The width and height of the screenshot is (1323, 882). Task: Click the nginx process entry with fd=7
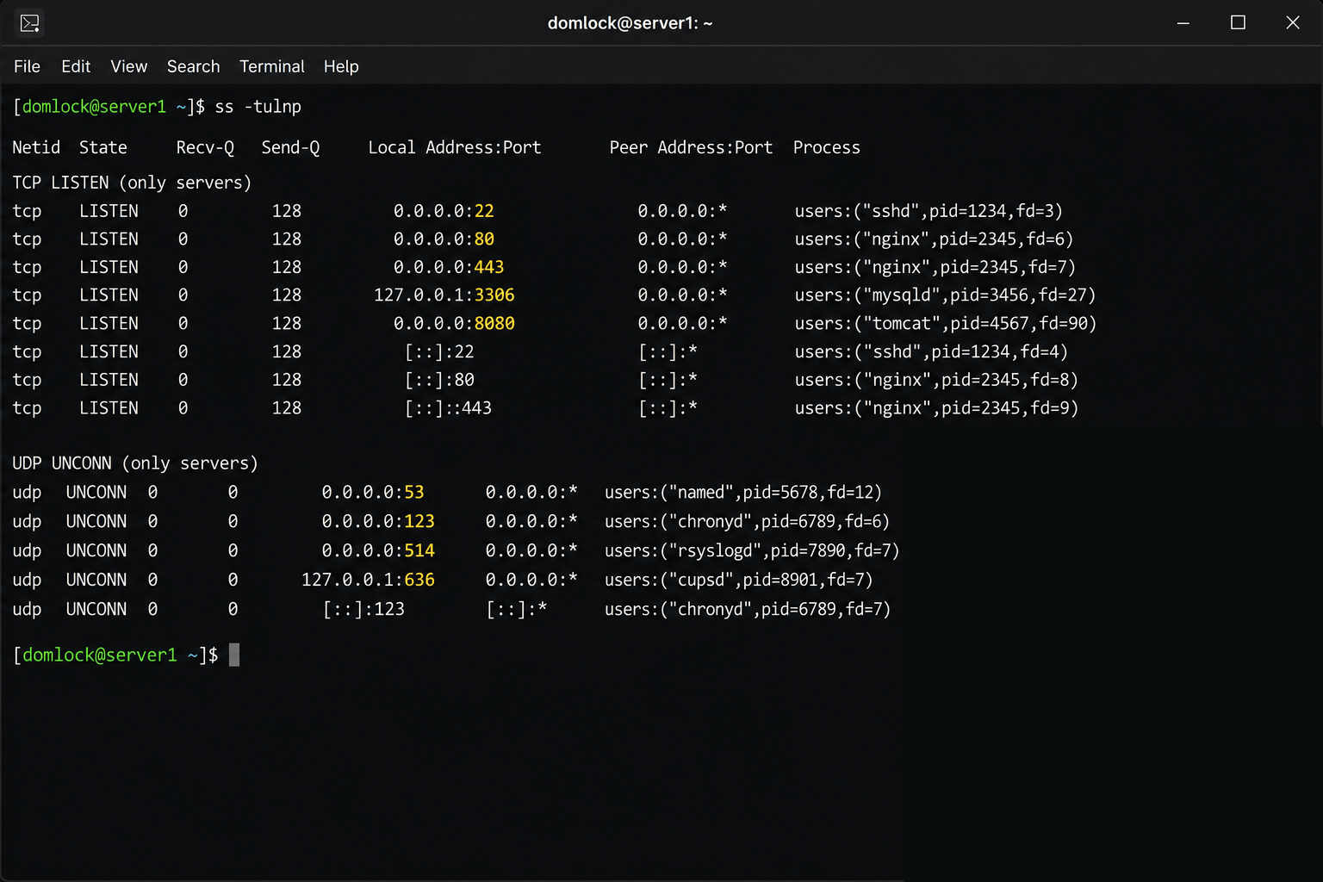tap(935, 267)
